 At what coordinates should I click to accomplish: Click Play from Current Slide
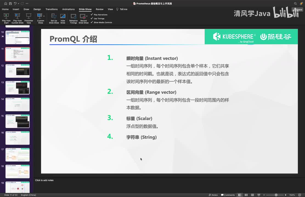(18, 19)
